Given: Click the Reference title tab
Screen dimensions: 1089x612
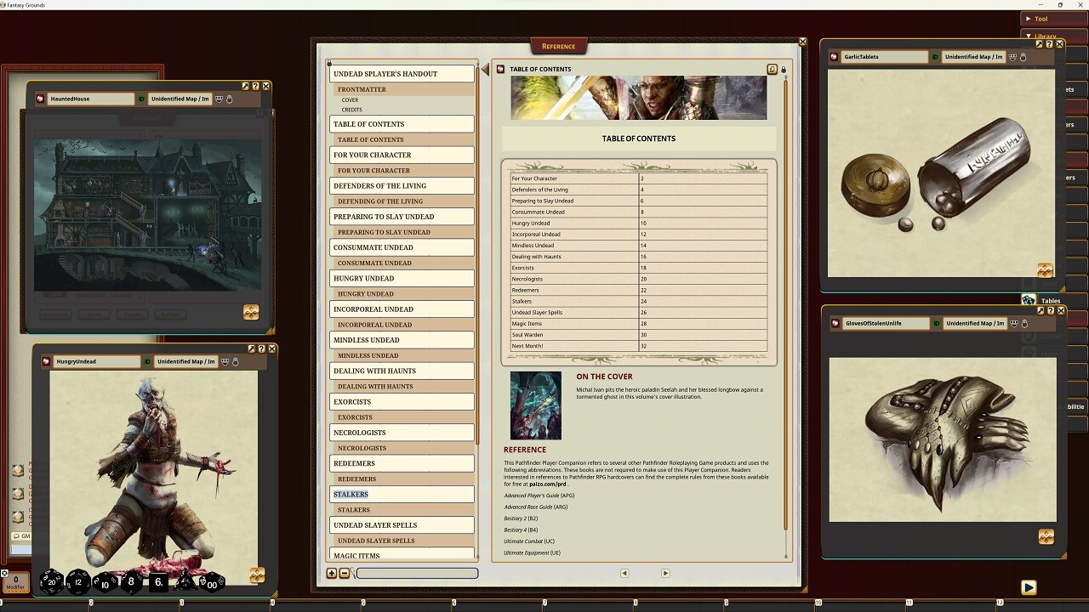Looking at the screenshot, I should tap(557, 46).
